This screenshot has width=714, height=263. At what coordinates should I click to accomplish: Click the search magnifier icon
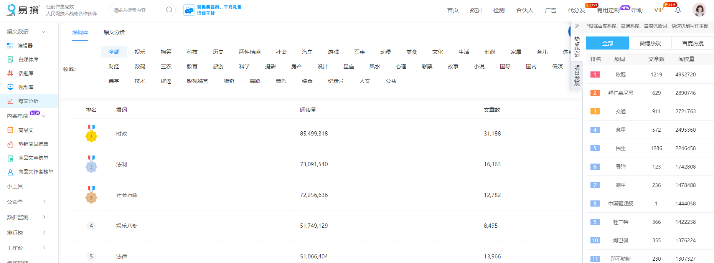coord(169,10)
